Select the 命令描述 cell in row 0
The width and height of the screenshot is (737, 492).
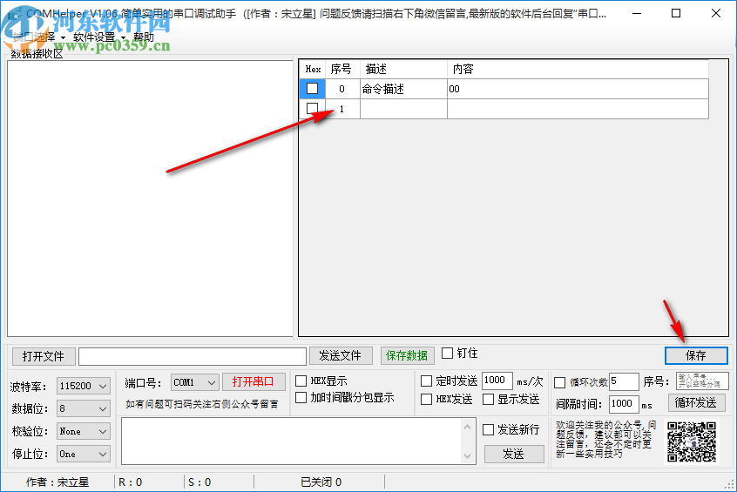(403, 89)
